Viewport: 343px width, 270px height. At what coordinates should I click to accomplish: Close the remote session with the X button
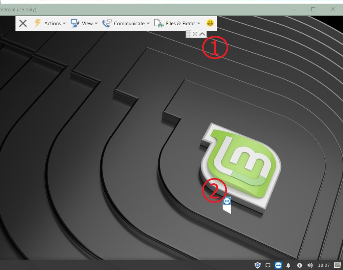coord(23,23)
